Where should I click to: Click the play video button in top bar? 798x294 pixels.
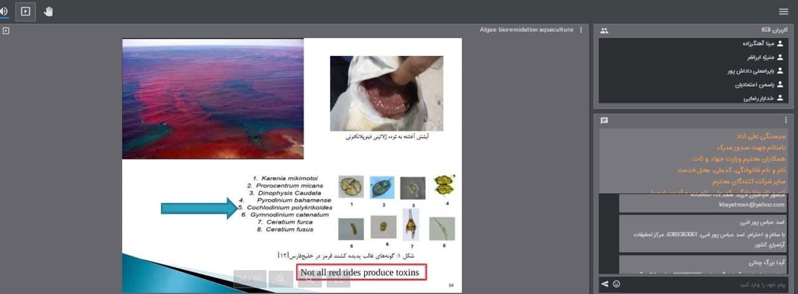pyautogui.click(x=26, y=11)
